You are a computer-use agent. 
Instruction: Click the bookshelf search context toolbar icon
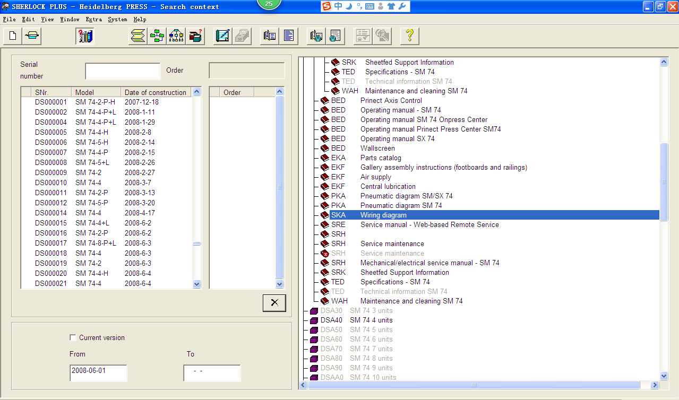(x=85, y=36)
